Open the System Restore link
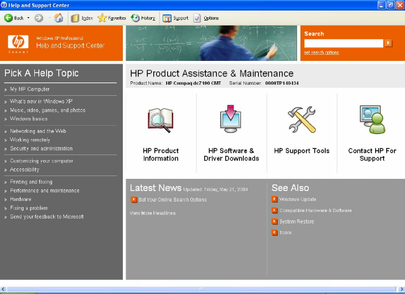The width and height of the screenshot is (405, 294). [x=297, y=221]
